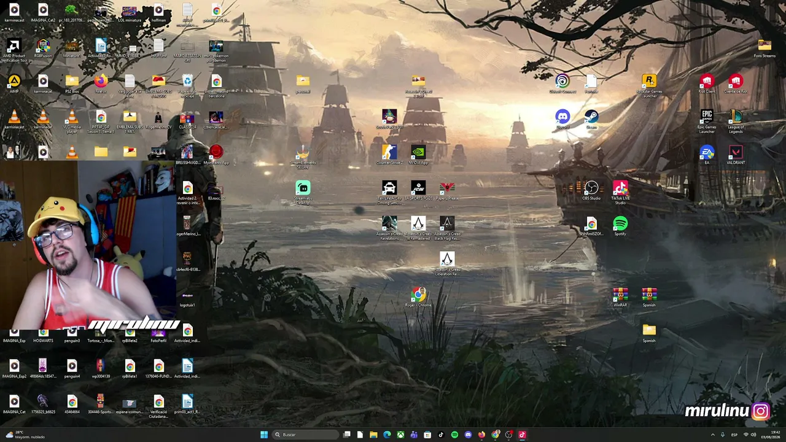Open the Roger - Chrome shortcut

point(418,297)
